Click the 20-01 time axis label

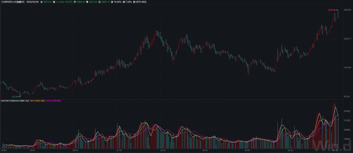point(76,150)
